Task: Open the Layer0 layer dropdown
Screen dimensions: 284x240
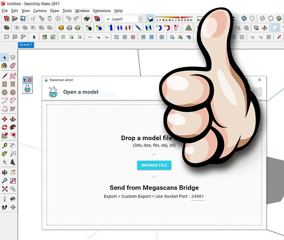Action: [x=140, y=19]
